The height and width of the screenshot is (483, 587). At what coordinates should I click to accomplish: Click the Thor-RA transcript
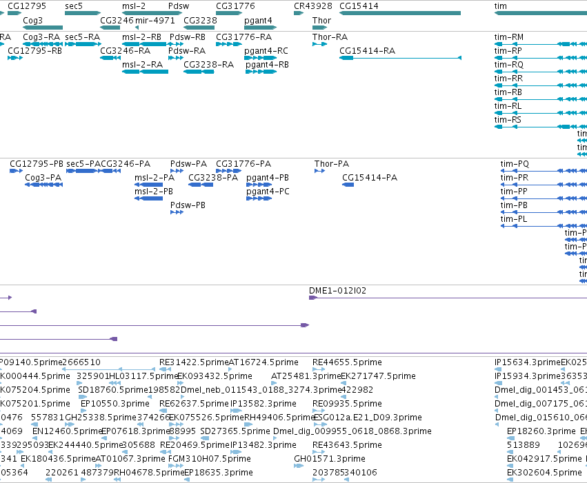click(x=319, y=44)
